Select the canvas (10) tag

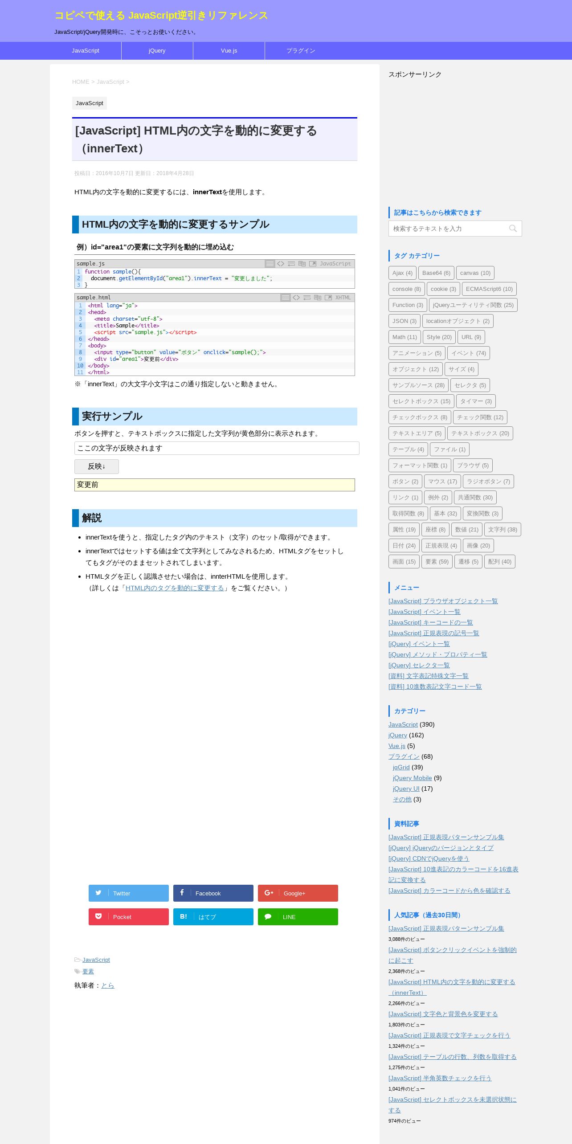[475, 273]
